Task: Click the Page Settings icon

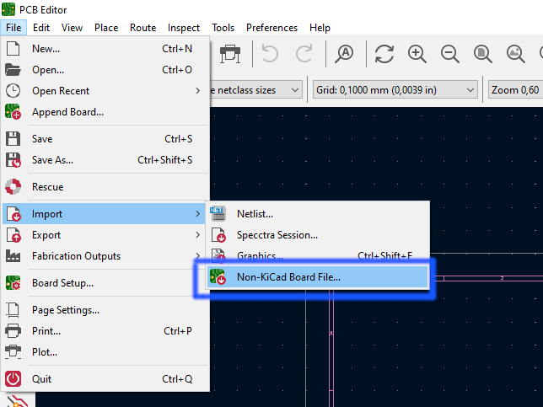Action: point(13,310)
